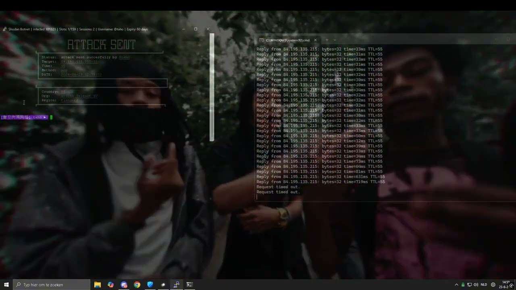Click the Method row value
Image resolution: width=516 pixels, height=290 pixels.
[64, 70]
